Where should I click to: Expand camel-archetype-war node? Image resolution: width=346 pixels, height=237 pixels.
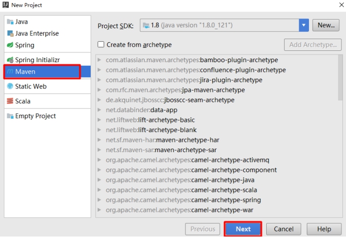[x=99, y=210]
